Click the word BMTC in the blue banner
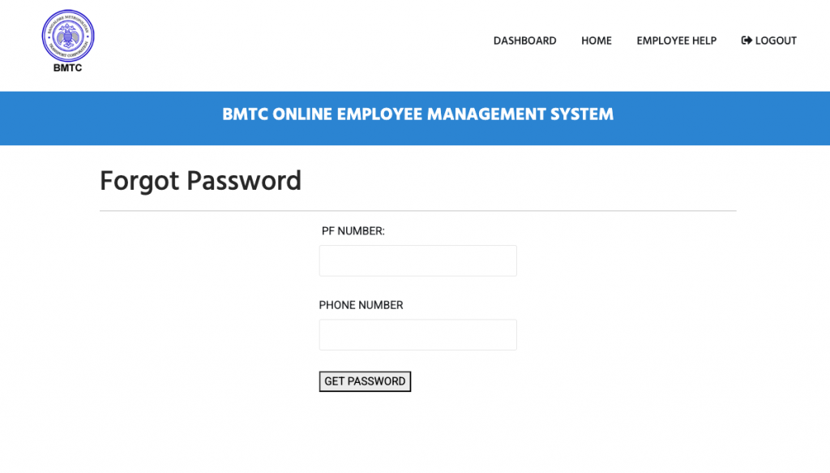 click(245, 114)
